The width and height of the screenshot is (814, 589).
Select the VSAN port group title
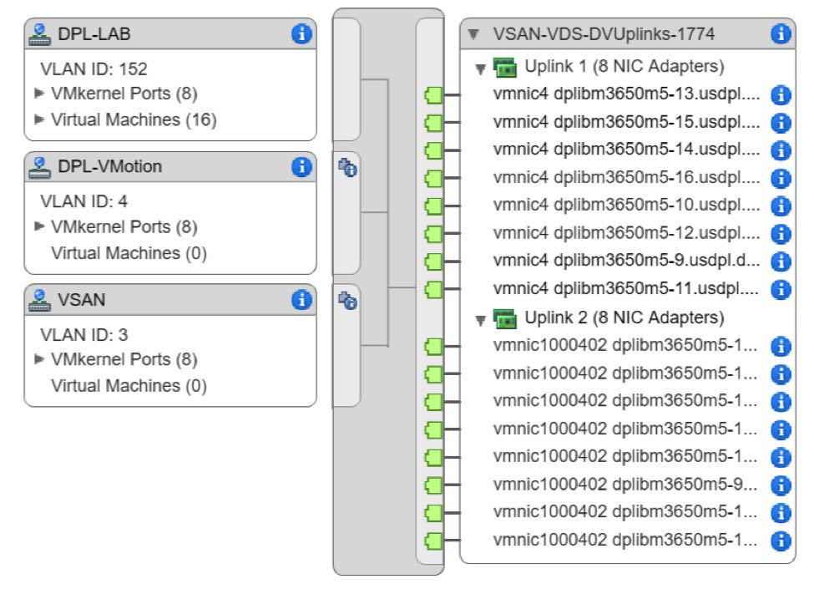(82, 300)
